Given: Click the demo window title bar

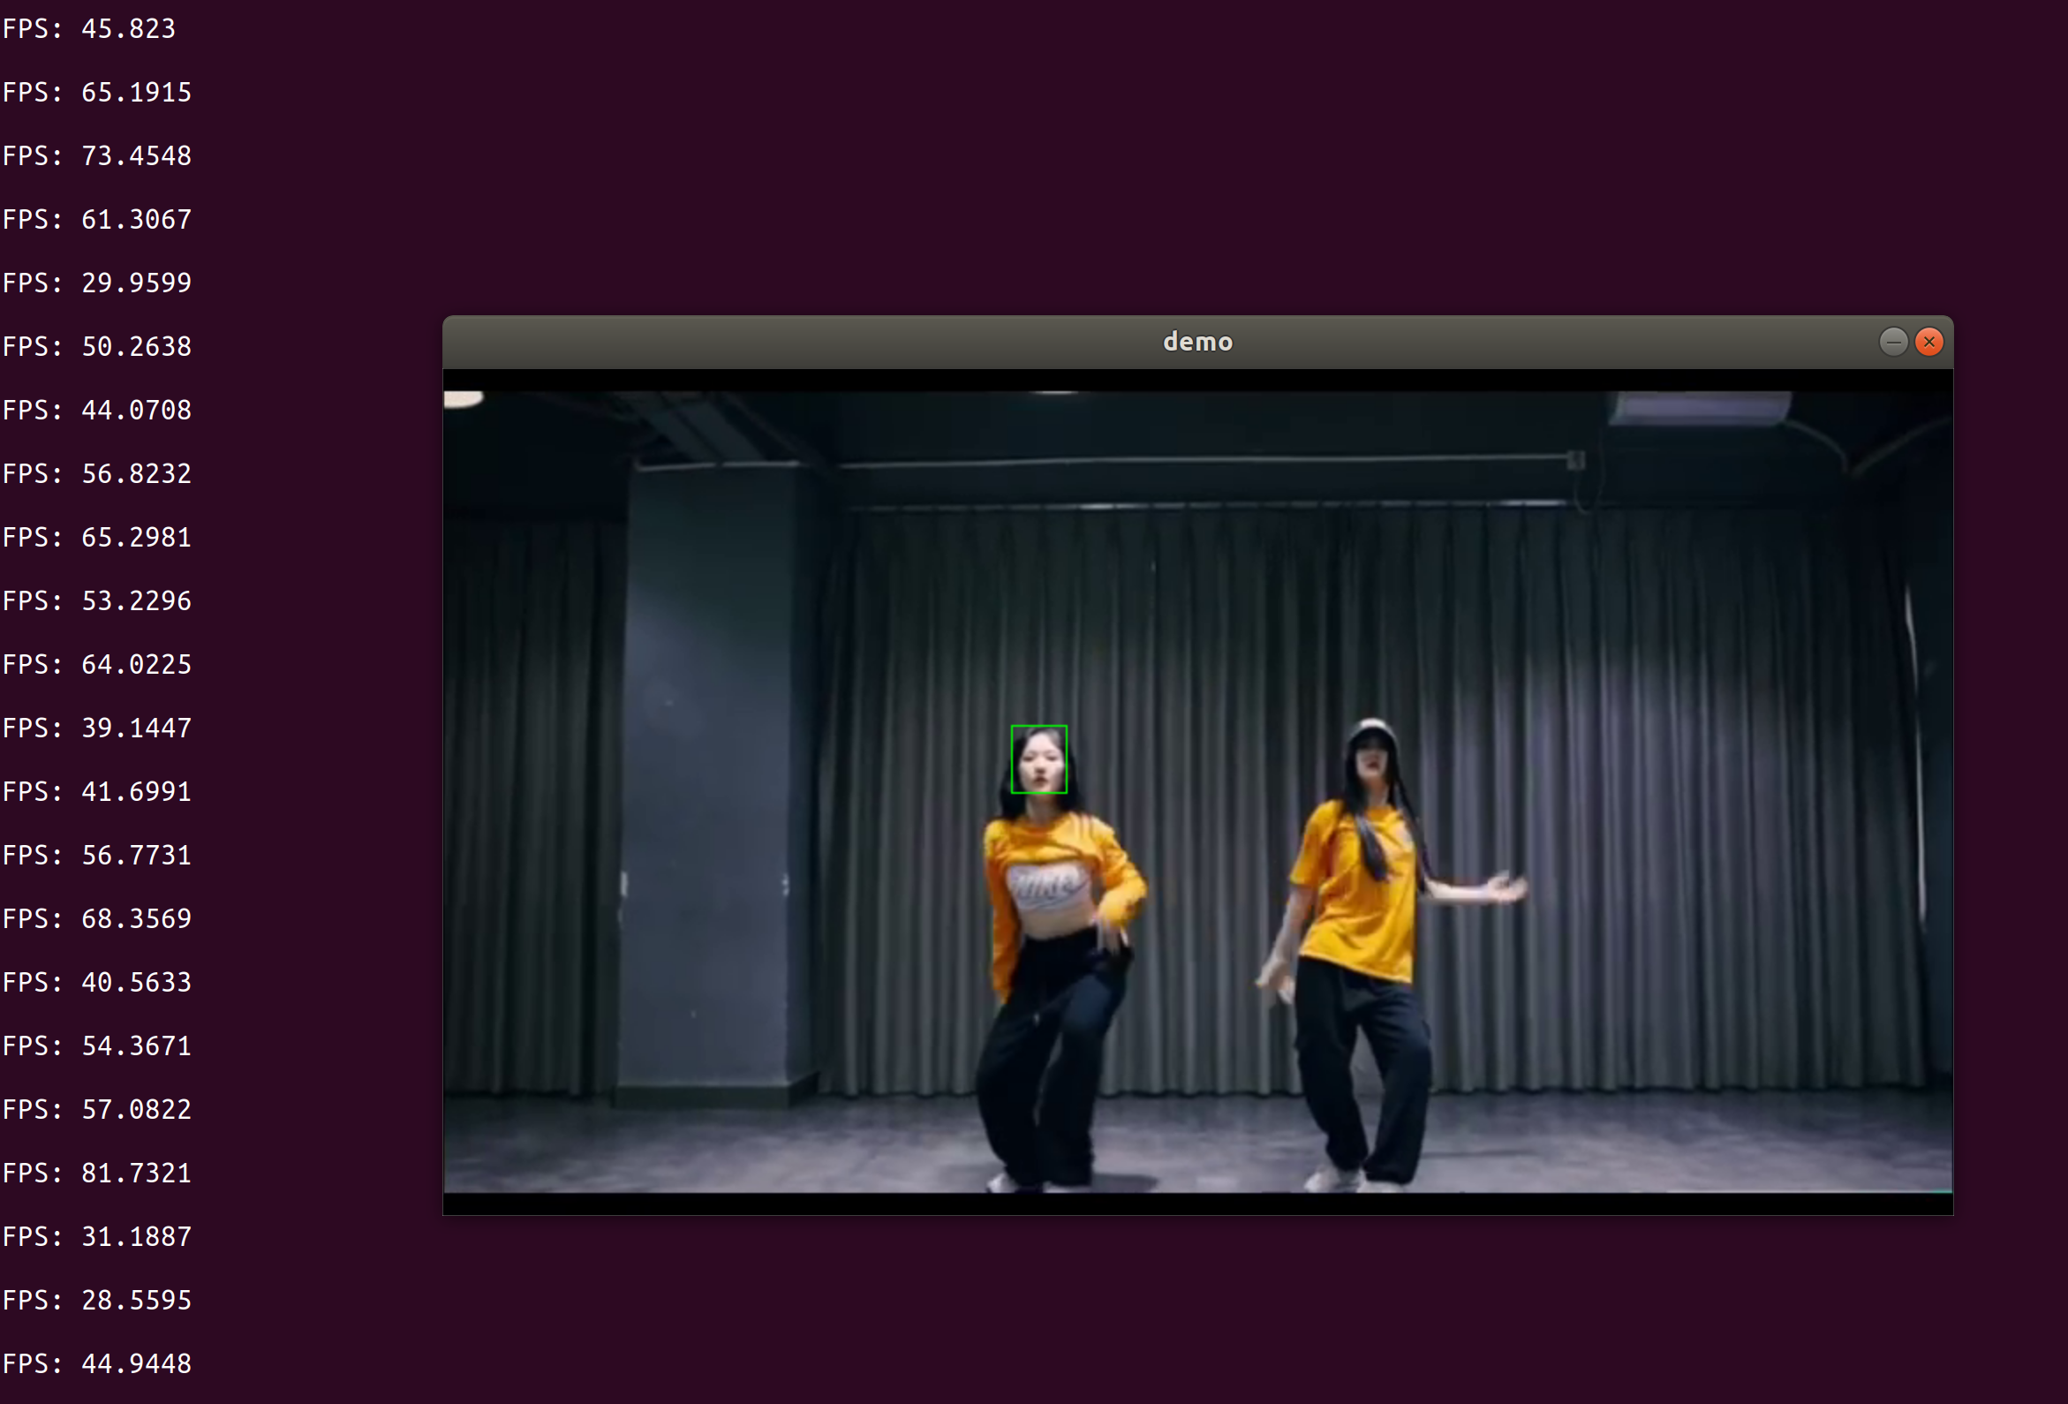Looking at the screenshot, I should tap(1196, 342).
